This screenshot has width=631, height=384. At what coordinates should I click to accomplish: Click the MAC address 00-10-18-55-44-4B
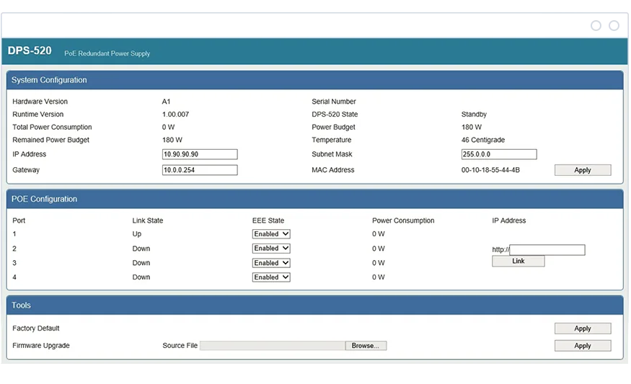[490, 170]
